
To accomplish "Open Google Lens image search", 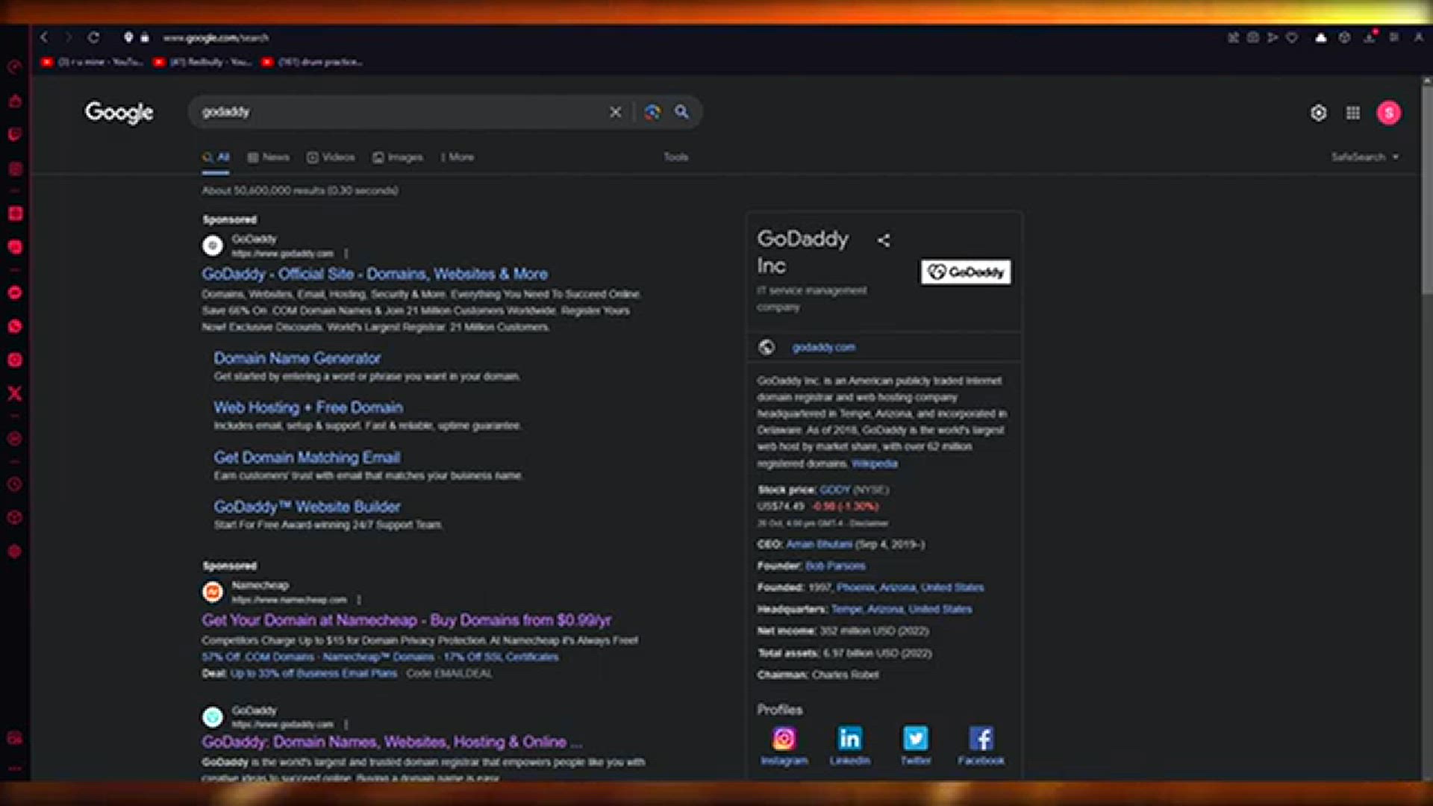I will [652, 112].
